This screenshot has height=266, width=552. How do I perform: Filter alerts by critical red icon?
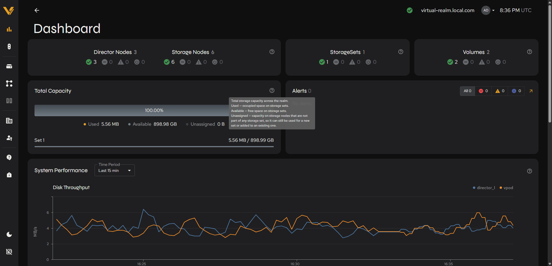click(x=483, y=91)
